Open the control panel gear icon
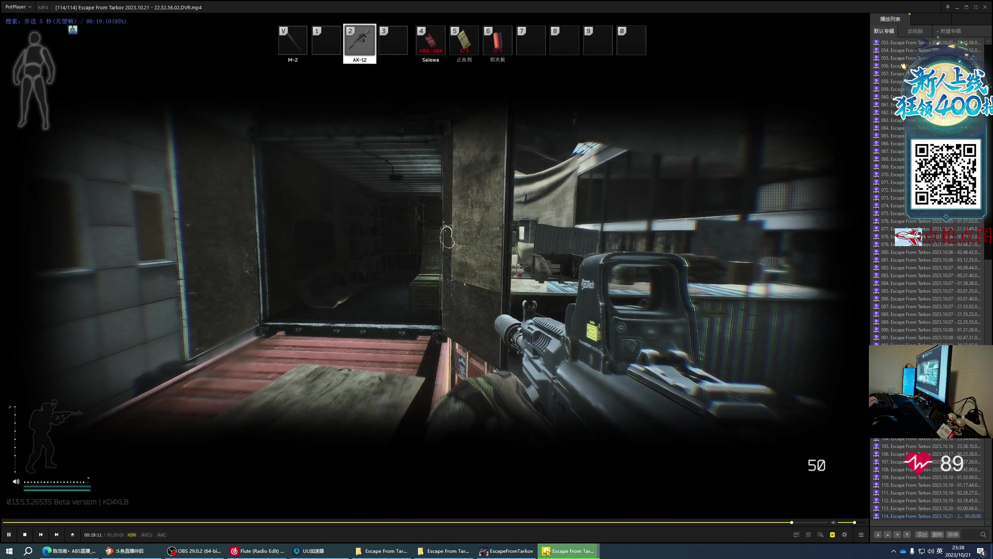Viewport: 993px width, 559px height. coord(844,535)
